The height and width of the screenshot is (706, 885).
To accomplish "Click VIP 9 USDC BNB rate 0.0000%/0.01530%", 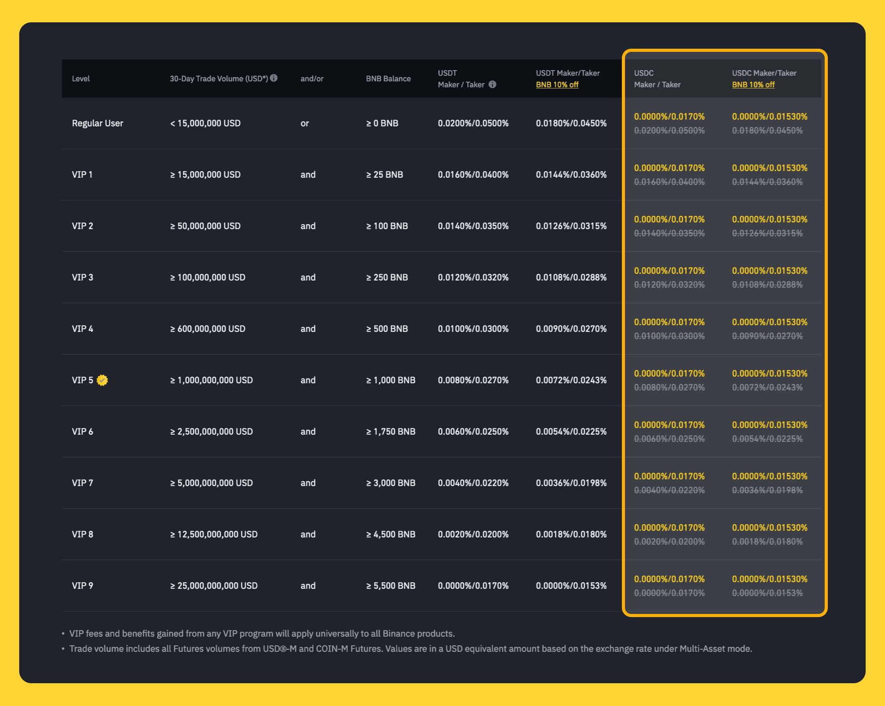I will pyautogui.click(x=769, y=579).
